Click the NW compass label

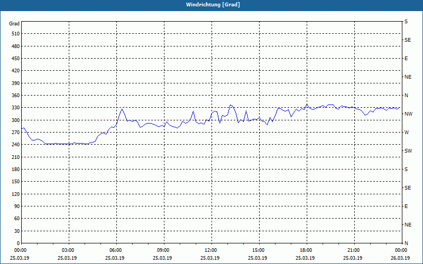pyautogui.click(x=408, y=114)
